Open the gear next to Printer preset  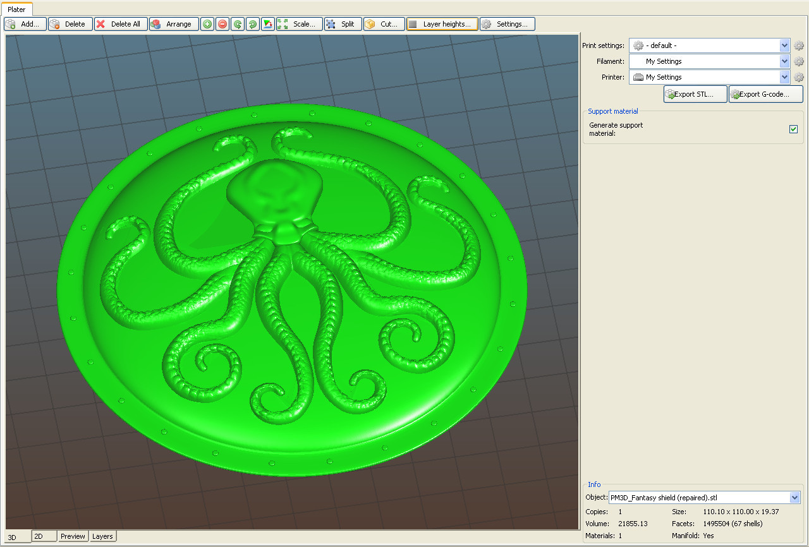(799, 77)
